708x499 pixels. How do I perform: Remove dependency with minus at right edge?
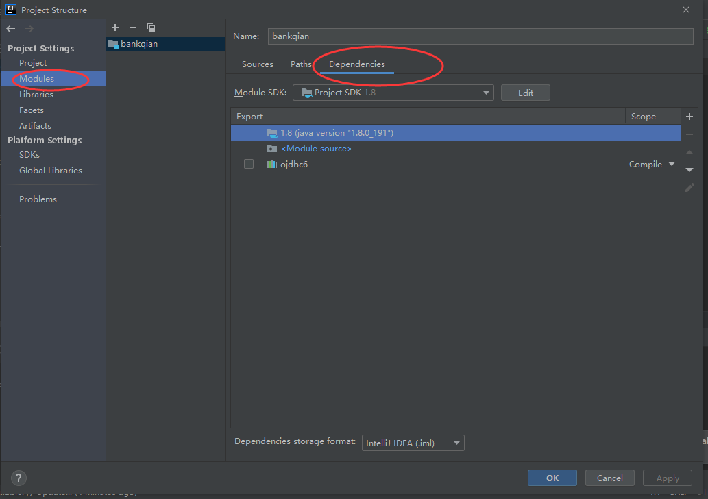pyautogui.click(x=689, y=134)
